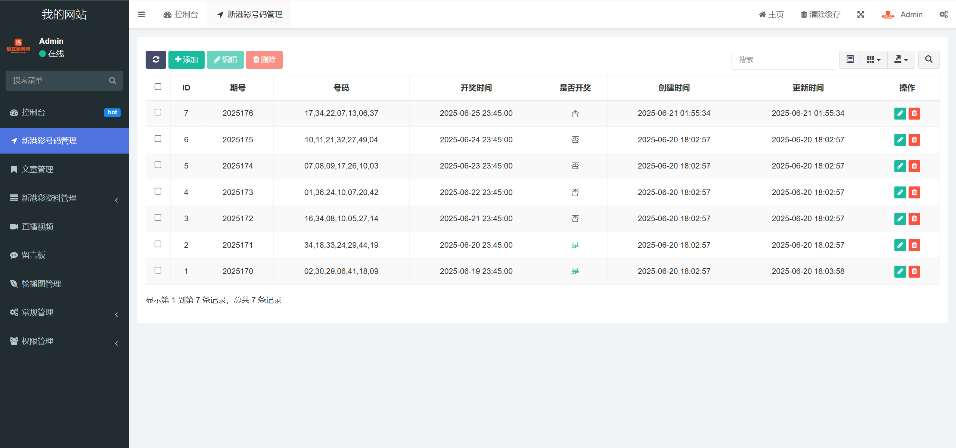Toggle the table list view icon

(850, 60)
